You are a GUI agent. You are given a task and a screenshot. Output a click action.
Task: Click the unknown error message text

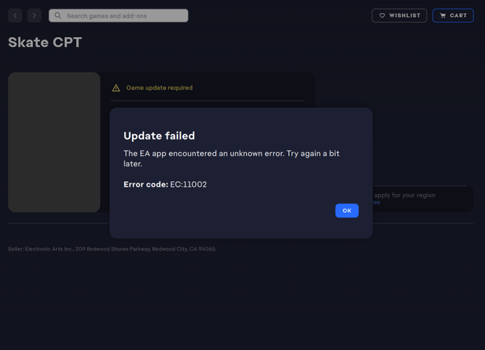(232, 158)
